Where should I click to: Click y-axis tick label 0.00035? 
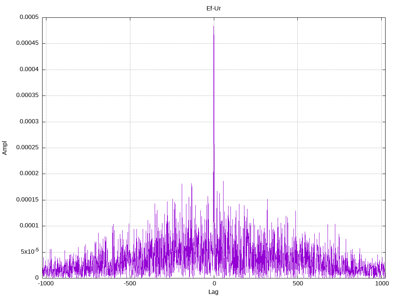tap(27, 95)
